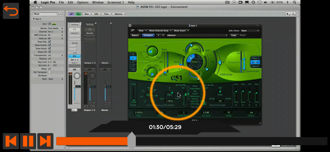Open the Logic Pro menu

click(48, 2)
